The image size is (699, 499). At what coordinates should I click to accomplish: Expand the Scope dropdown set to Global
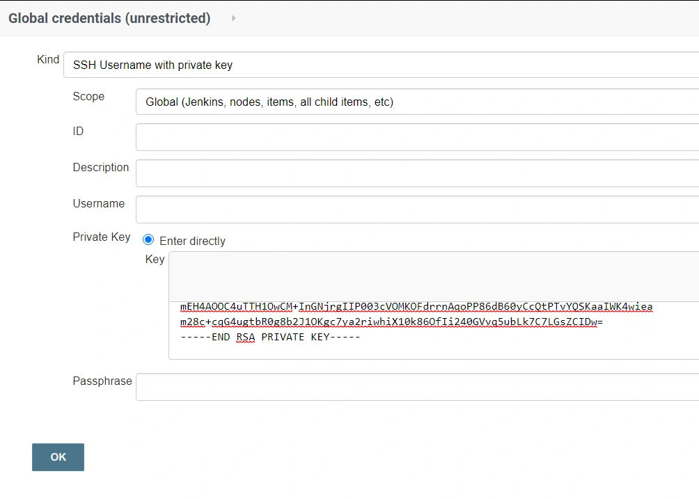tap(417, 102)
